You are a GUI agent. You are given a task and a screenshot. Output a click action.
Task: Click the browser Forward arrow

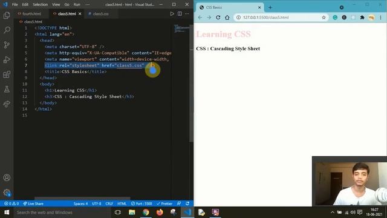[209, 18]
